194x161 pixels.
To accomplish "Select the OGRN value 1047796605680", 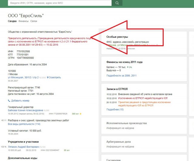I will click(25, 58).
